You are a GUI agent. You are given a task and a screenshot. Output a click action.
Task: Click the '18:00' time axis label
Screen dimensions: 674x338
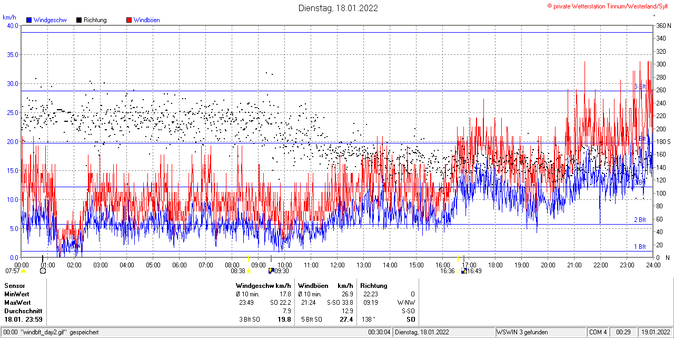495,265
